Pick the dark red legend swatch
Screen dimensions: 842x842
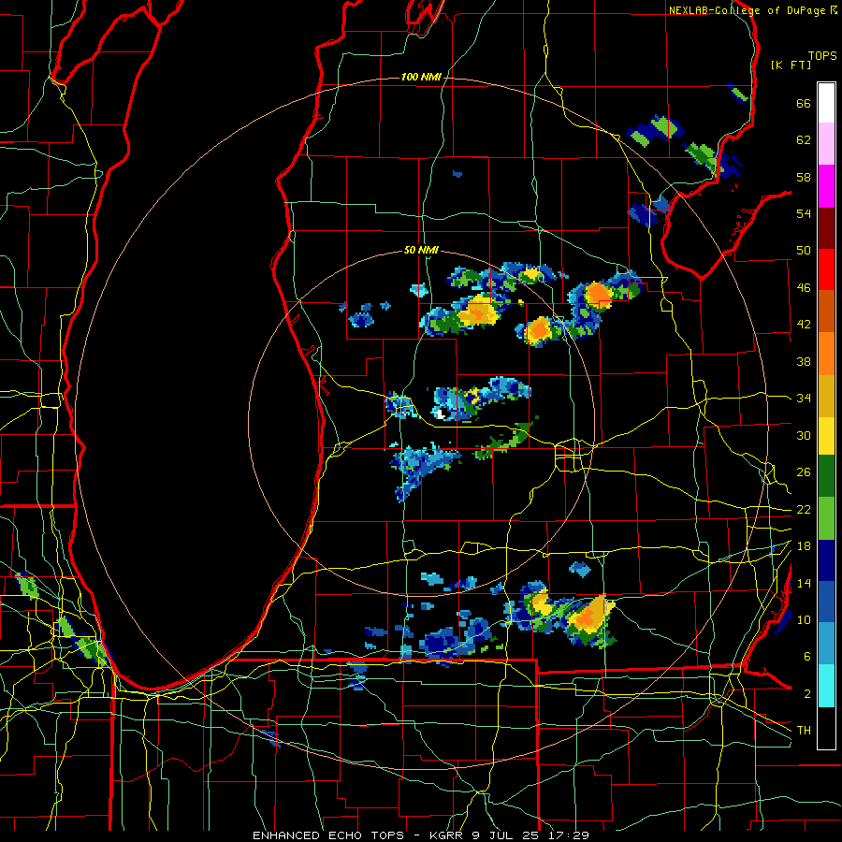(x=826, y=228)
